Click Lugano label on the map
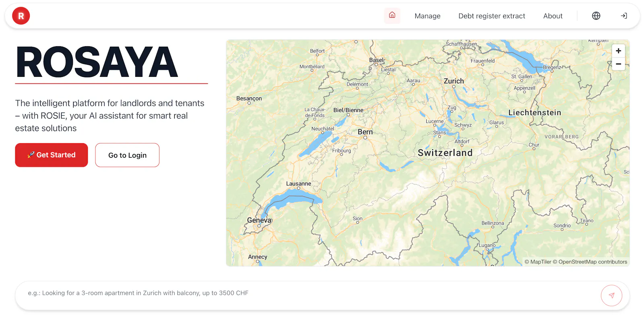The image size is (644, 323). coord(487,245)
